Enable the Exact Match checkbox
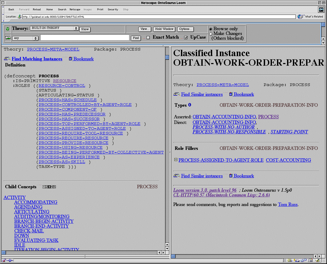Image resolution: width=327 pixels, height=264 pixels. point(148,38)
